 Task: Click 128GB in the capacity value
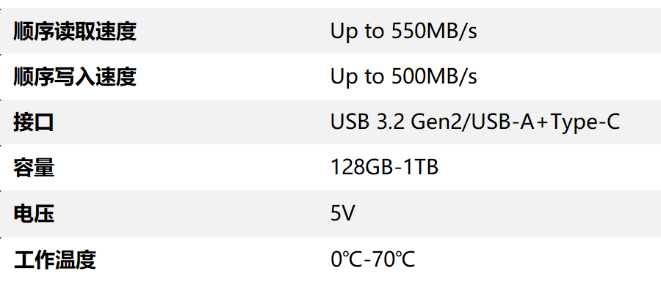point(361,167)
